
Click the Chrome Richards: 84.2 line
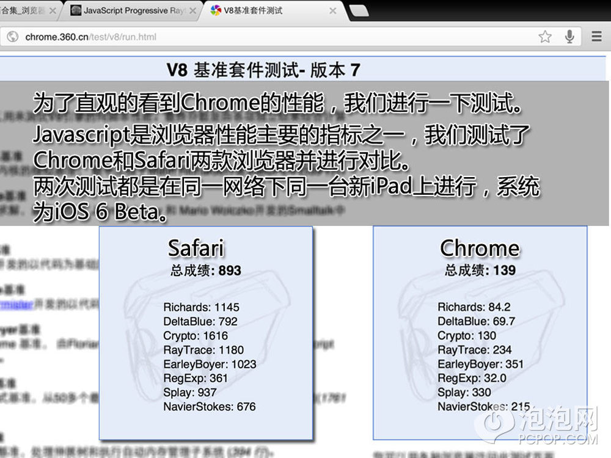pyautogui.click(x=474, y=307)
